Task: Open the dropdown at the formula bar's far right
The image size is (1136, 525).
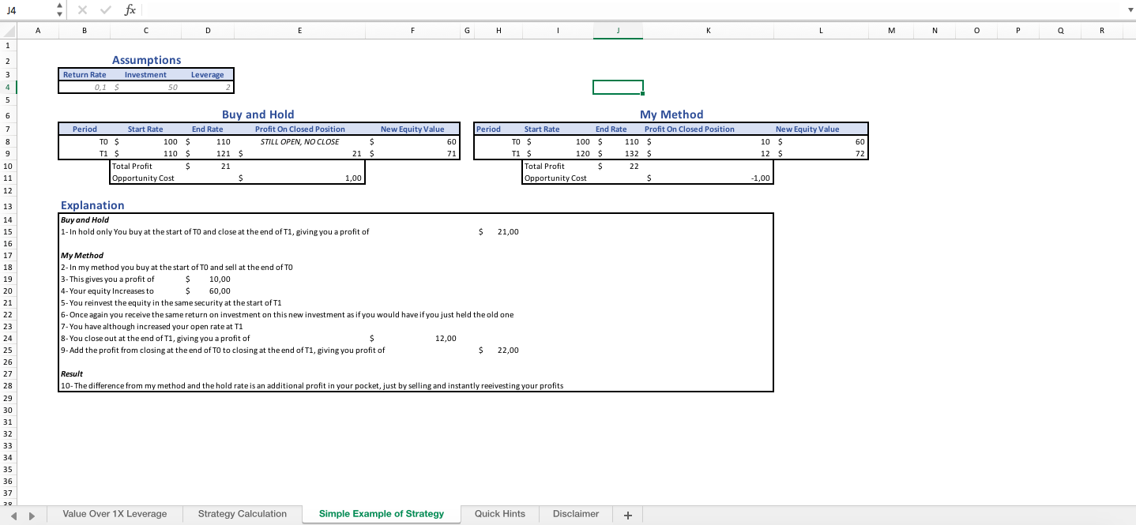Action: [x=1130, y=10]
